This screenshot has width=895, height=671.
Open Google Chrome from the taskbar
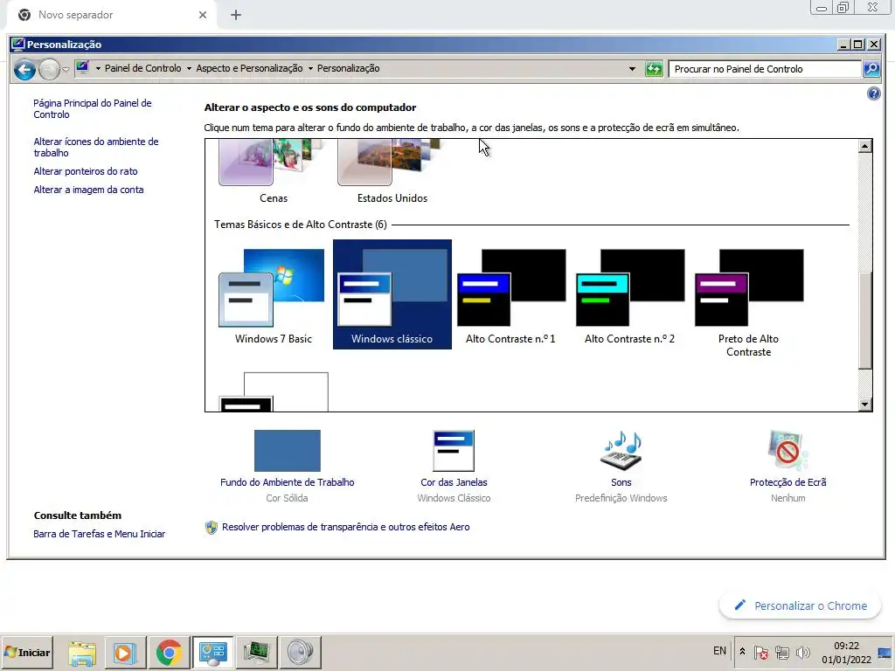coord(169,652)
